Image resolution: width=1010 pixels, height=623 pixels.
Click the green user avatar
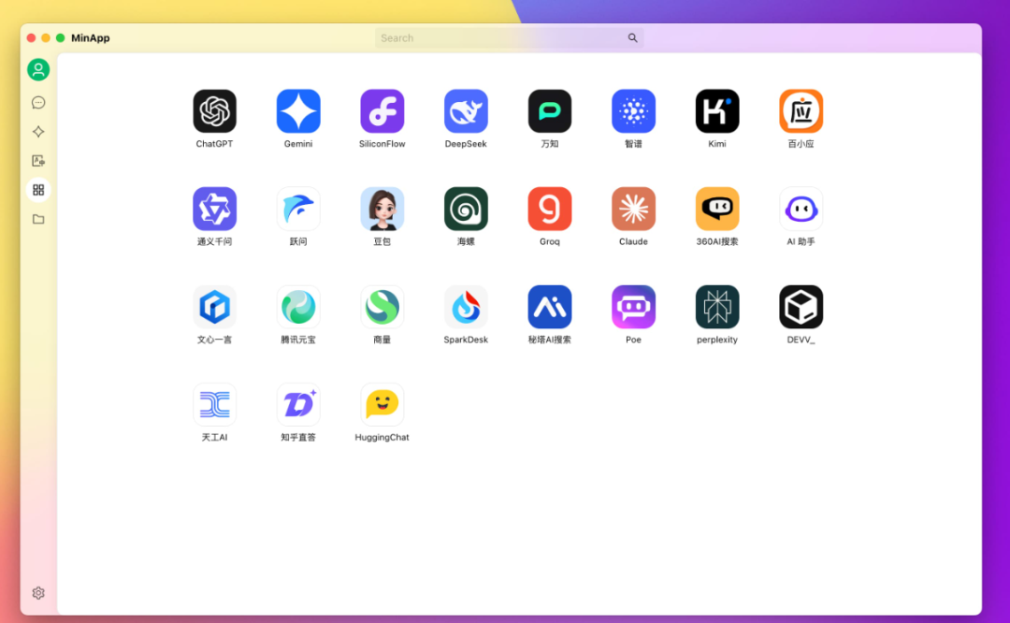pos(38,69)
